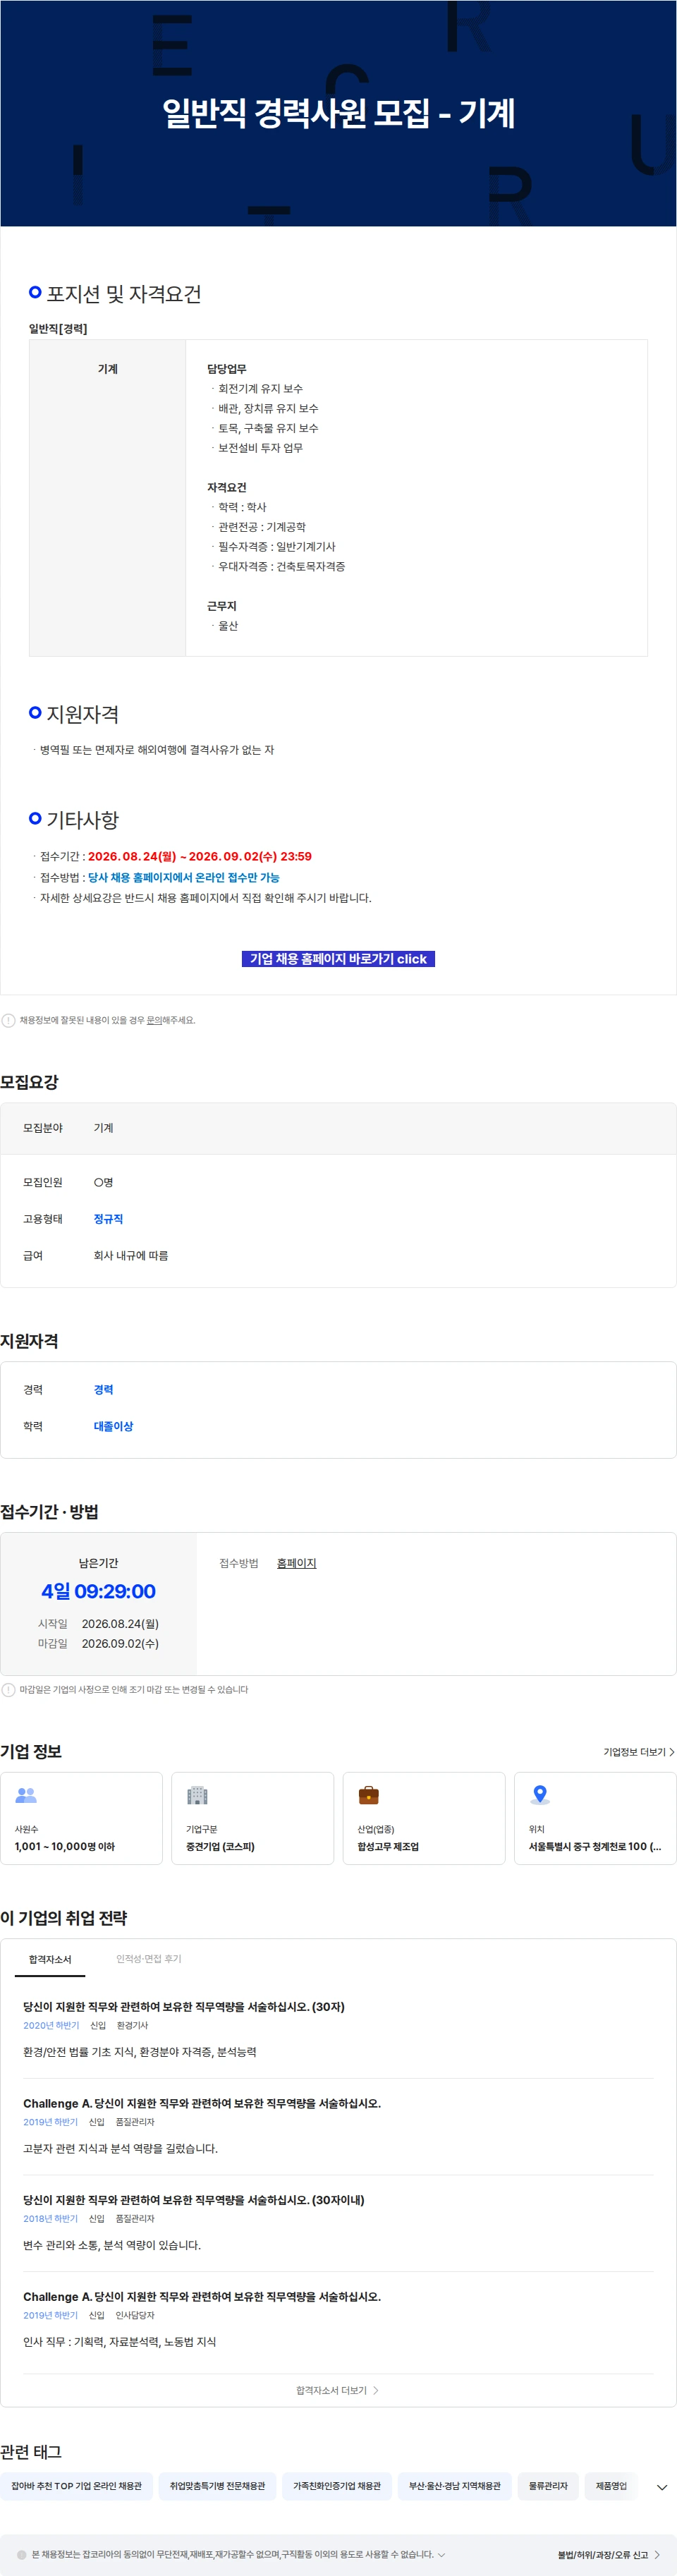Image resolution: width=677 pixels, height=2576 pixels.
Task: Click 2020년 하반기 period label
Action: 51,2025
